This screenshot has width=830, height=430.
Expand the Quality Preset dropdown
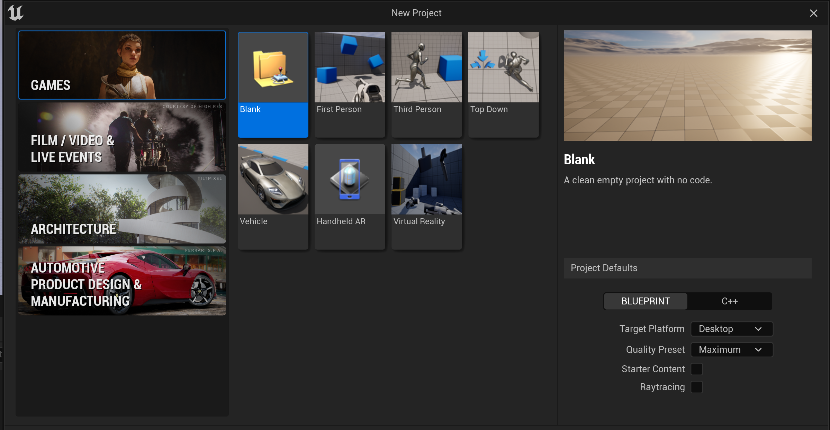(732, 350)
